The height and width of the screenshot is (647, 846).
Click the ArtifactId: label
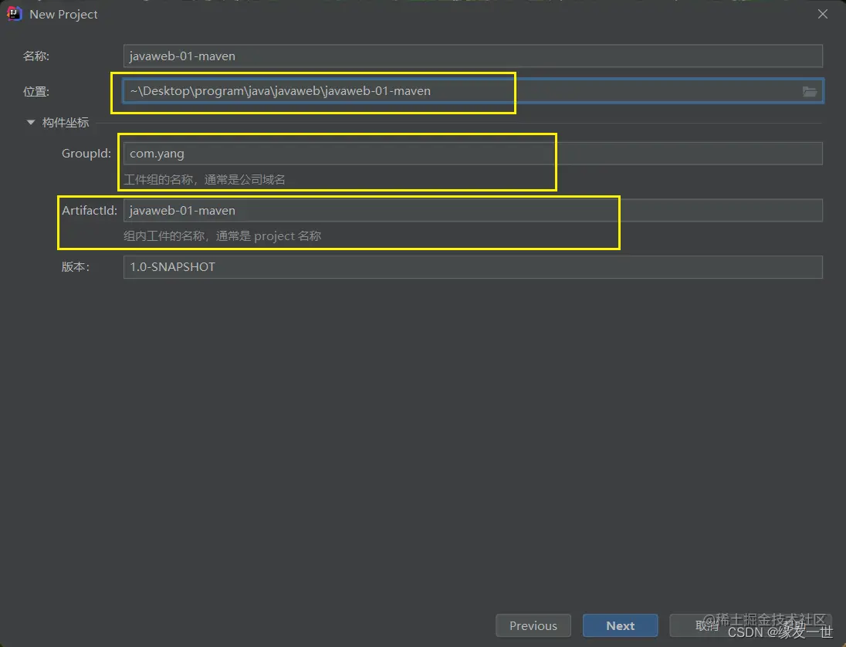(90, 211)
